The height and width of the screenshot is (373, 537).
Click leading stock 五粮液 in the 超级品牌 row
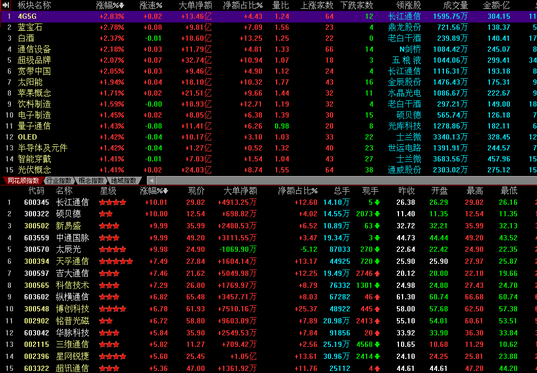click(406, 60)
